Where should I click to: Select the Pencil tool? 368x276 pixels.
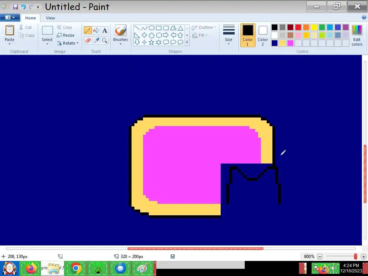[88, 30]
